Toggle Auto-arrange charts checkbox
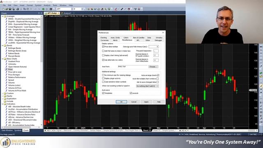This screenshot has width=263, height=148. 158,75
